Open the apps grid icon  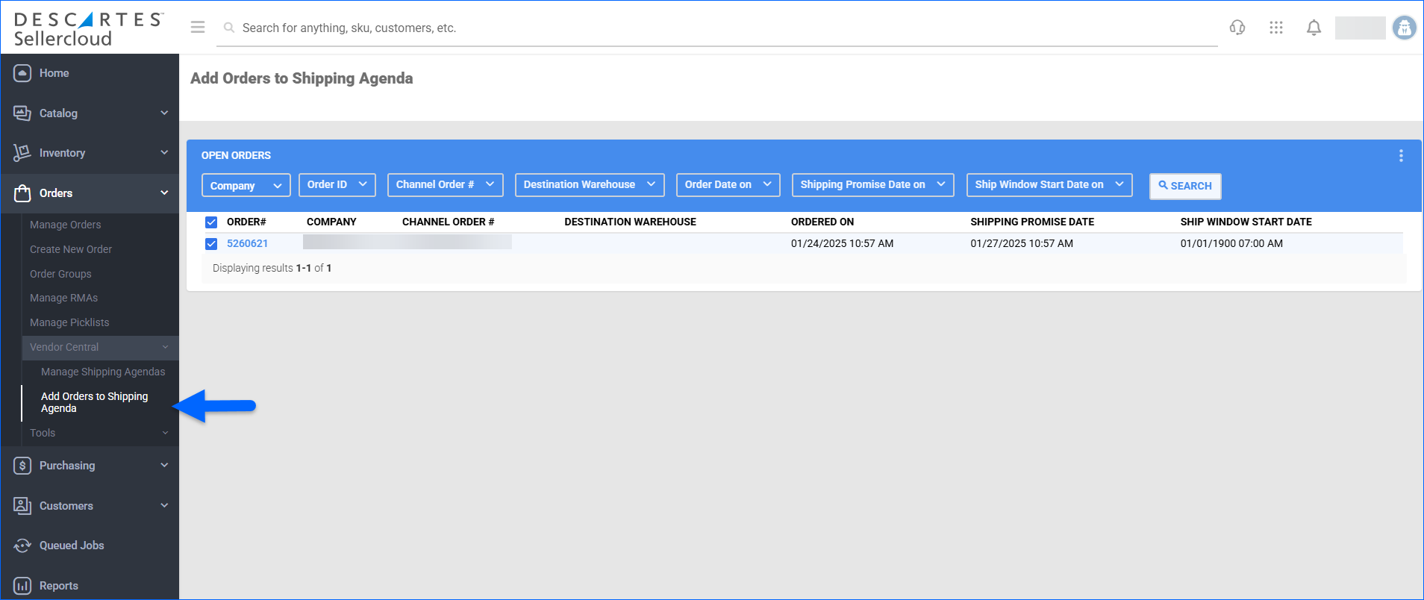pos(1275,28)
